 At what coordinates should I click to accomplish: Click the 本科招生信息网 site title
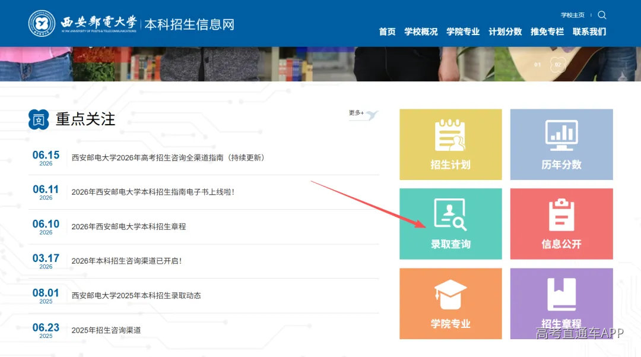coord(189,24)
